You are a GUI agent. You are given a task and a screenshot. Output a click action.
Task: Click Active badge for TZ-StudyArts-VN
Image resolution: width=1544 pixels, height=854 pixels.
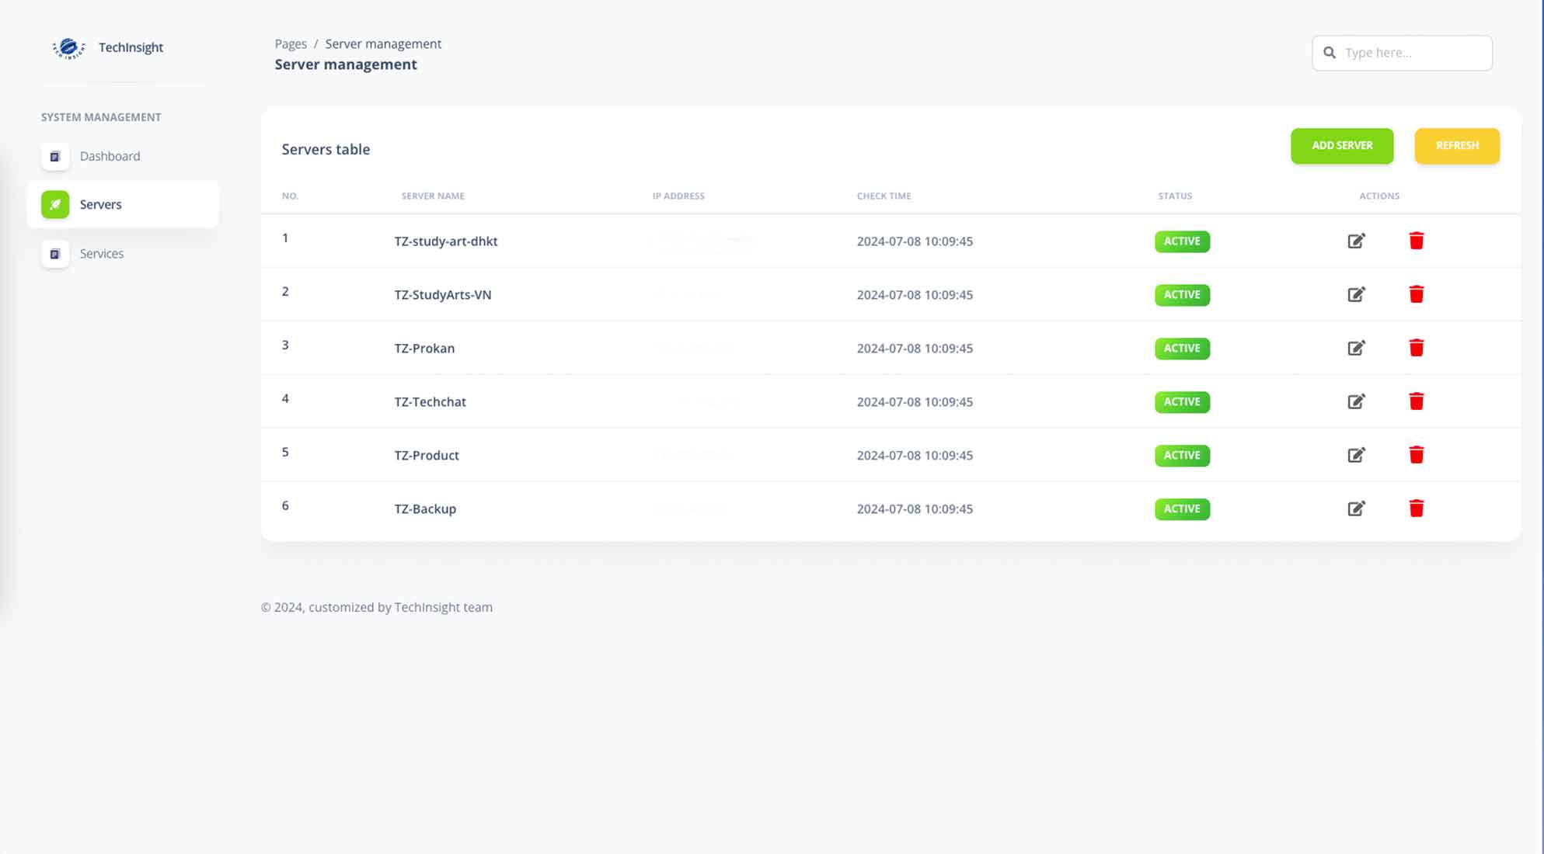coord(1182,295)
